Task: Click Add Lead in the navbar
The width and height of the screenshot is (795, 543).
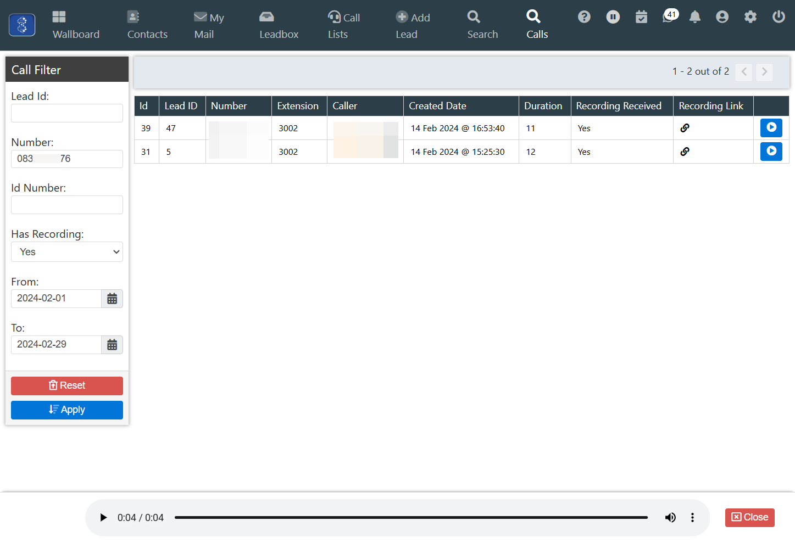Action: tap(413, 25)
